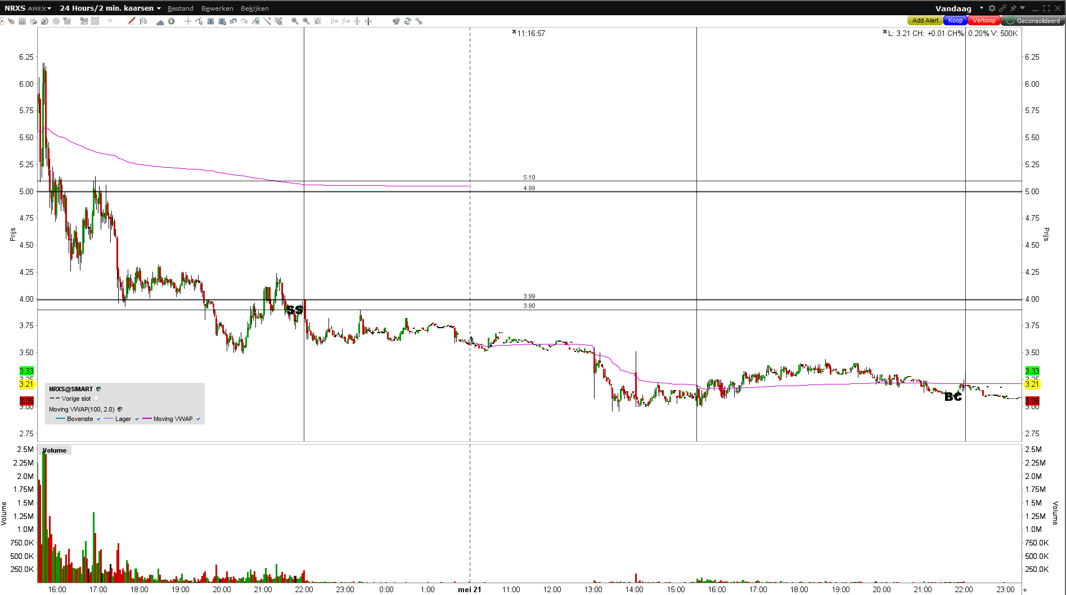Click the zoom in magnifier

[x=295, y=21]
